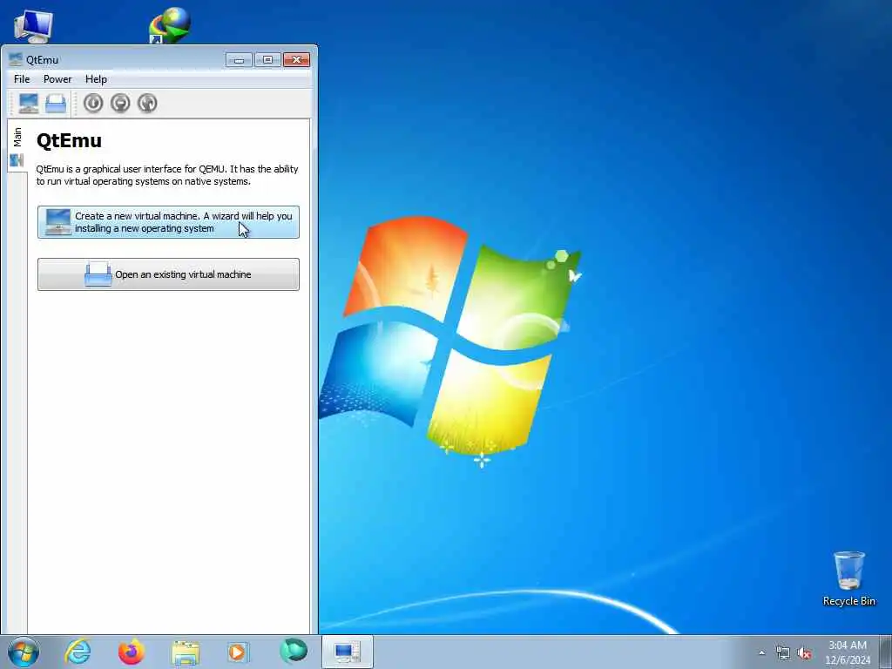Click the restart toolbar button

[147, 103]
